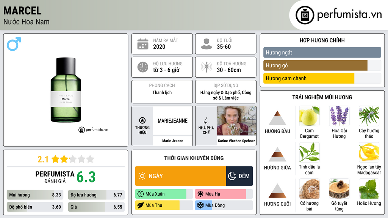Click the age range value 35-60
Viewport: 388px width, 218px height.
224,47
